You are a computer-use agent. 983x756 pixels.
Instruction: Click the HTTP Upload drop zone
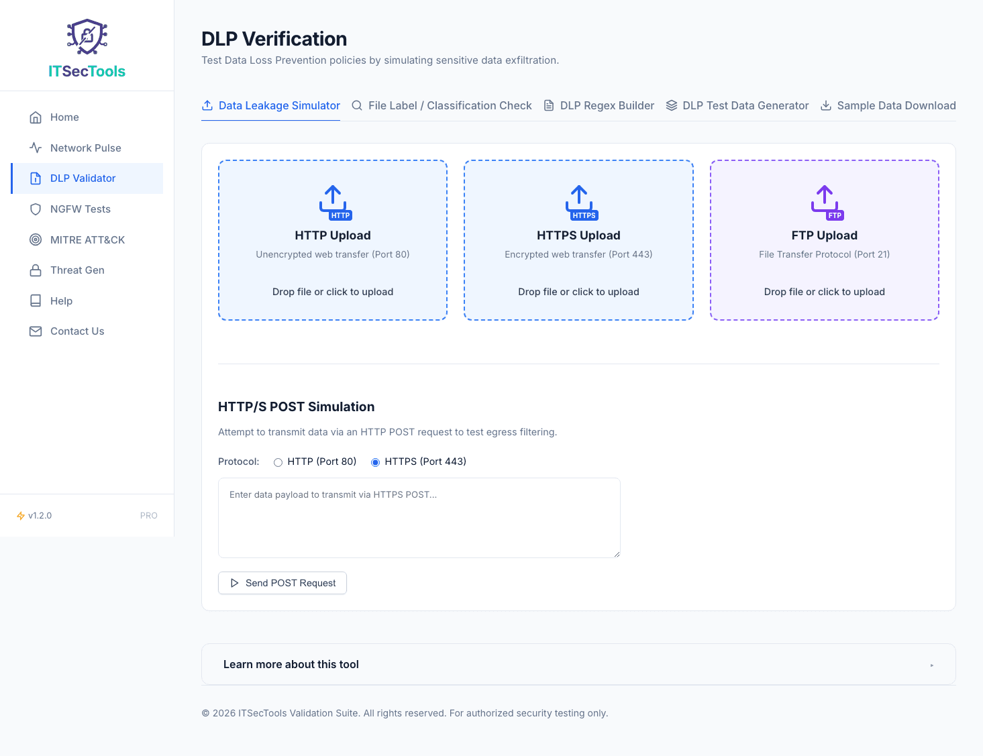point(333,240)
